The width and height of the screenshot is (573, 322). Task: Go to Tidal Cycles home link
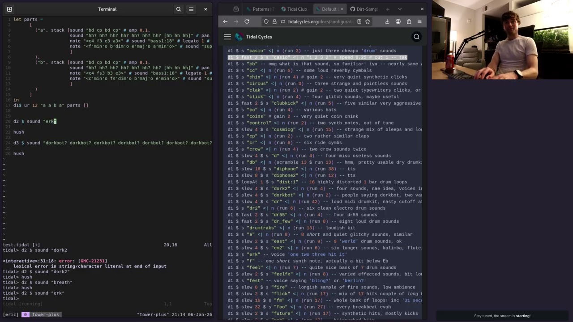tap(259, 37)
